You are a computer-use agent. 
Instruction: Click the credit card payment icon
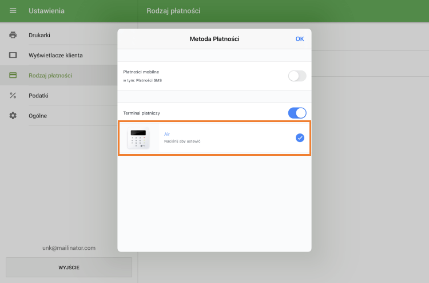tap(13, 75)
